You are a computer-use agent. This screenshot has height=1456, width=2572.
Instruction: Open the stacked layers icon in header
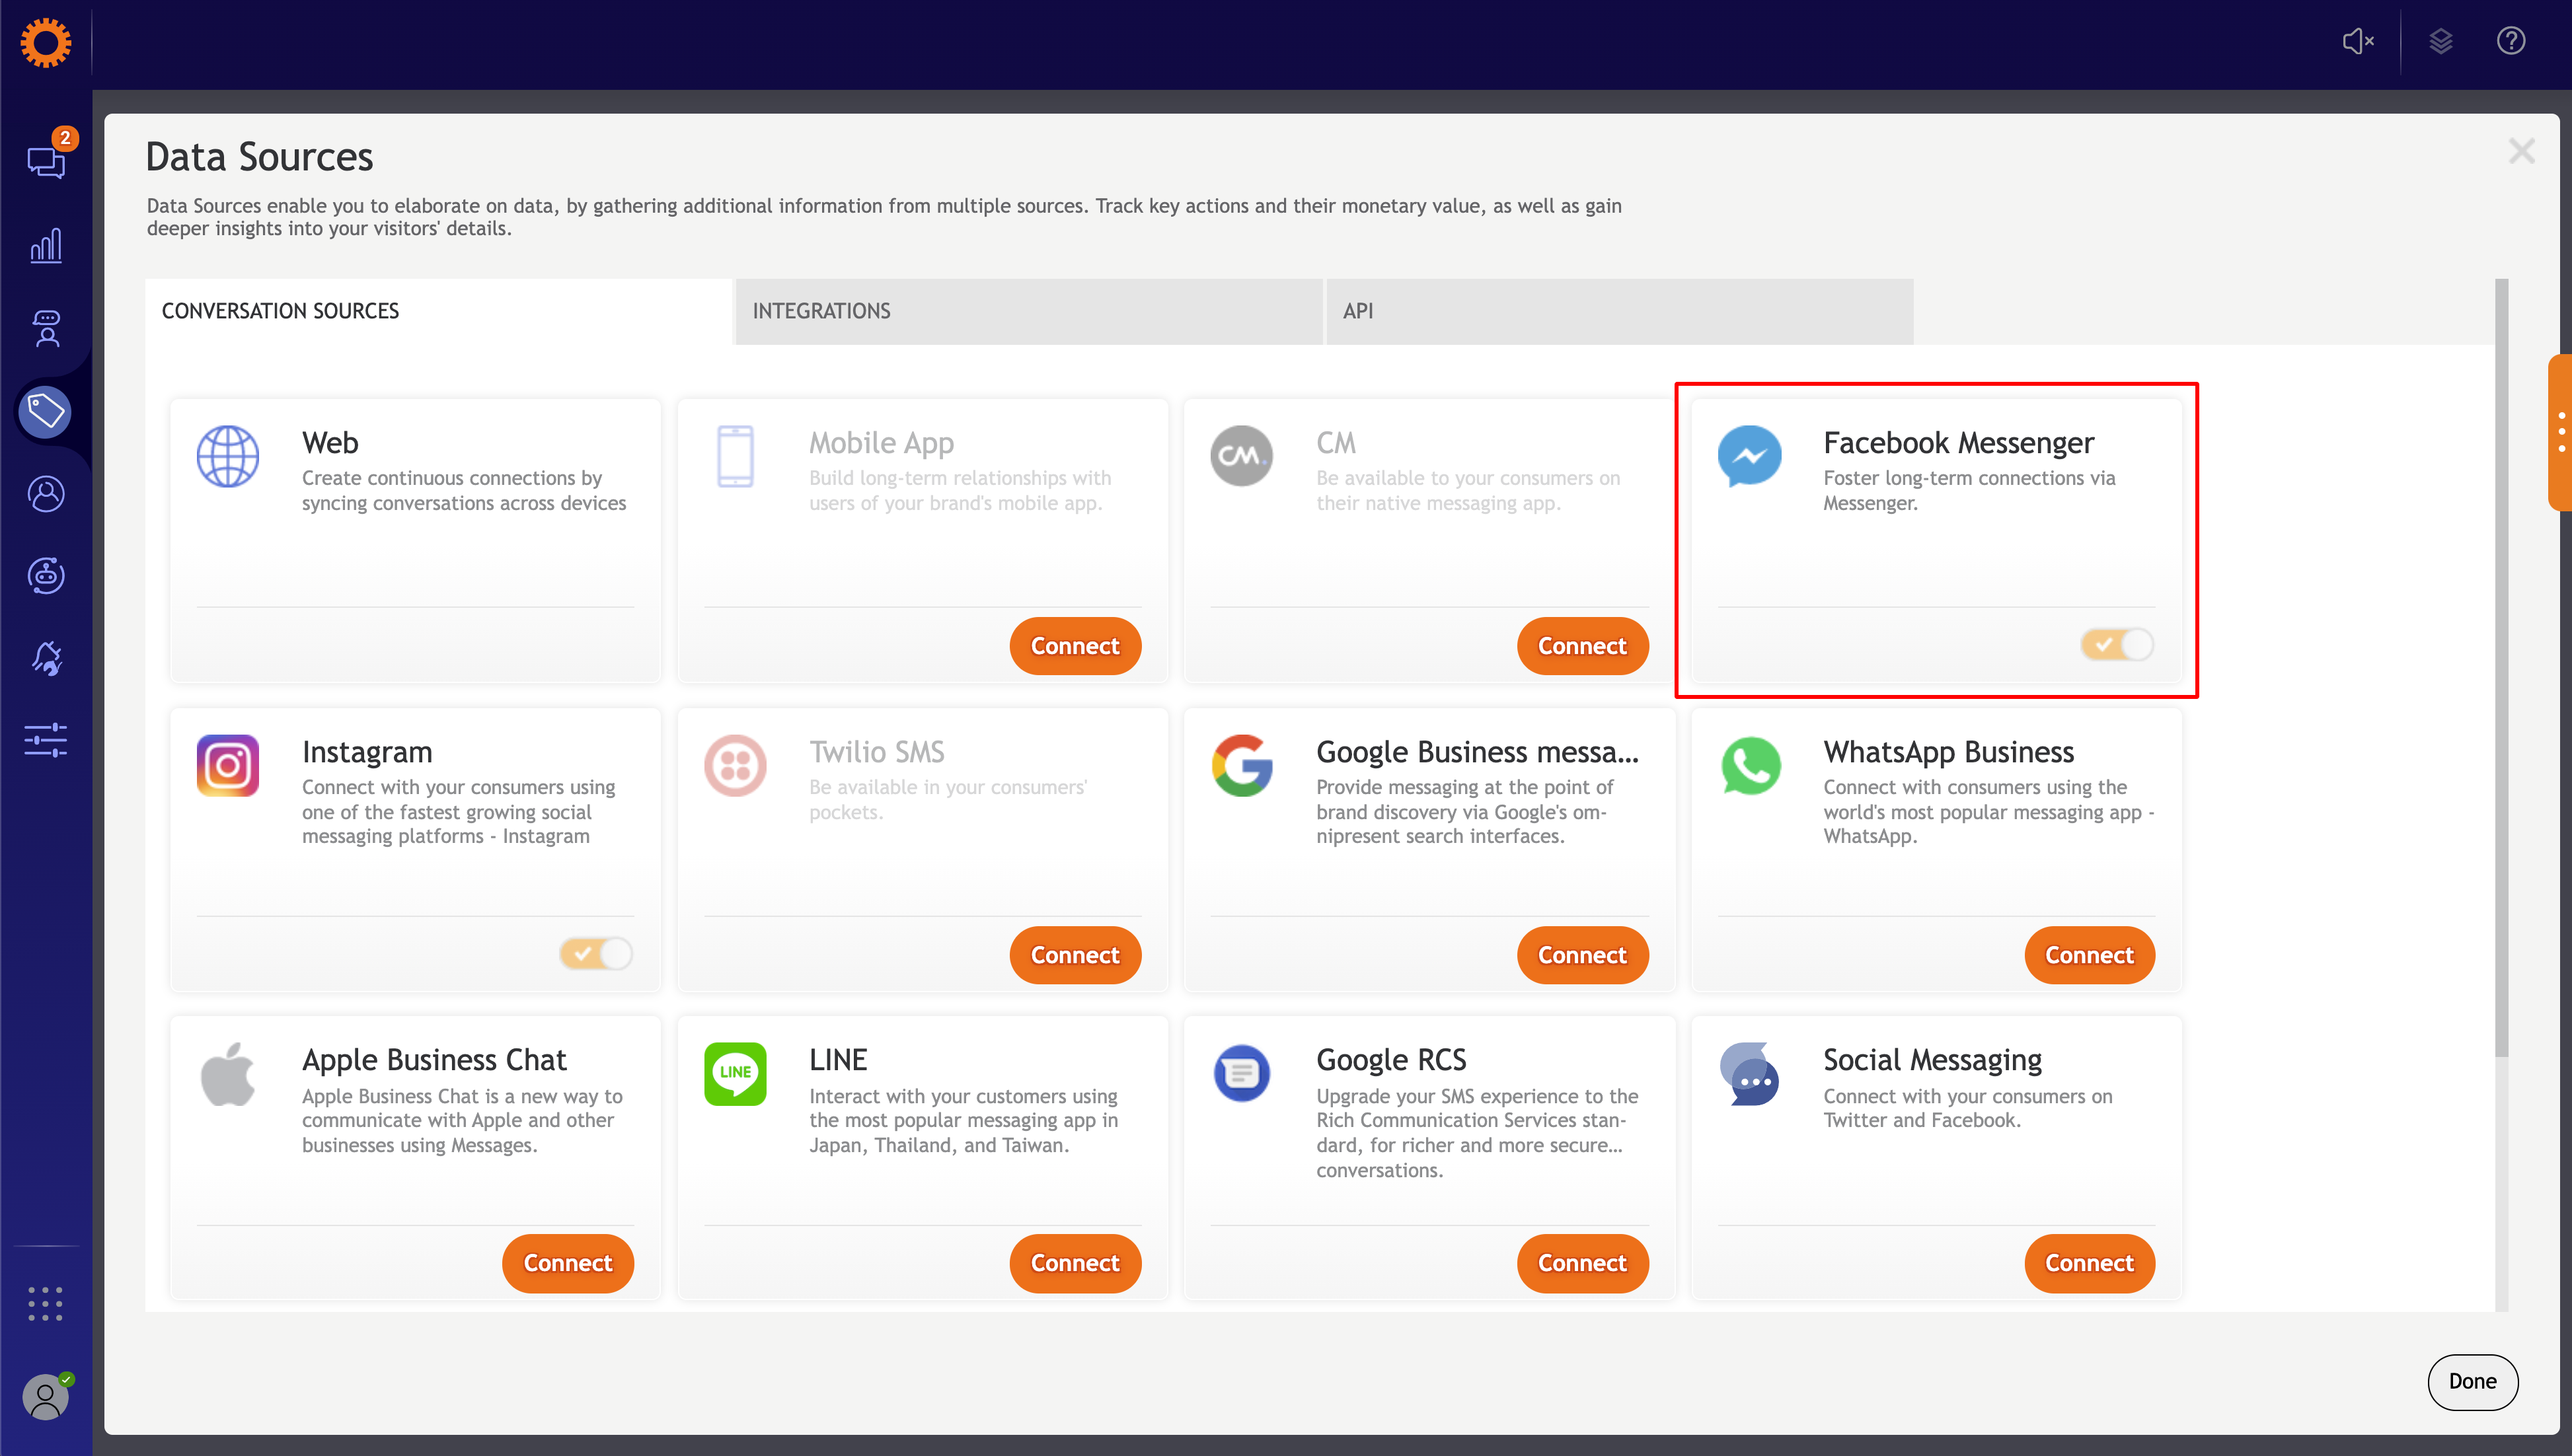(2441, 41)
